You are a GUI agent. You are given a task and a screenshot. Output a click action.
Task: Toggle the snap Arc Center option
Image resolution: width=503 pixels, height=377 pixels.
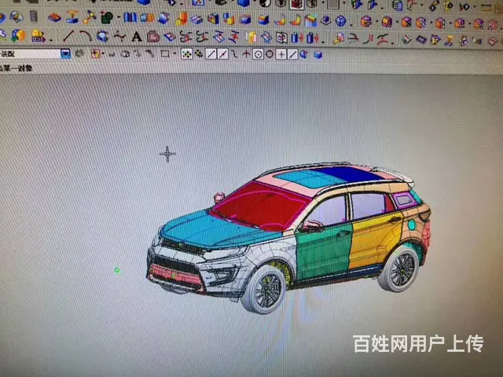(258, 54)
